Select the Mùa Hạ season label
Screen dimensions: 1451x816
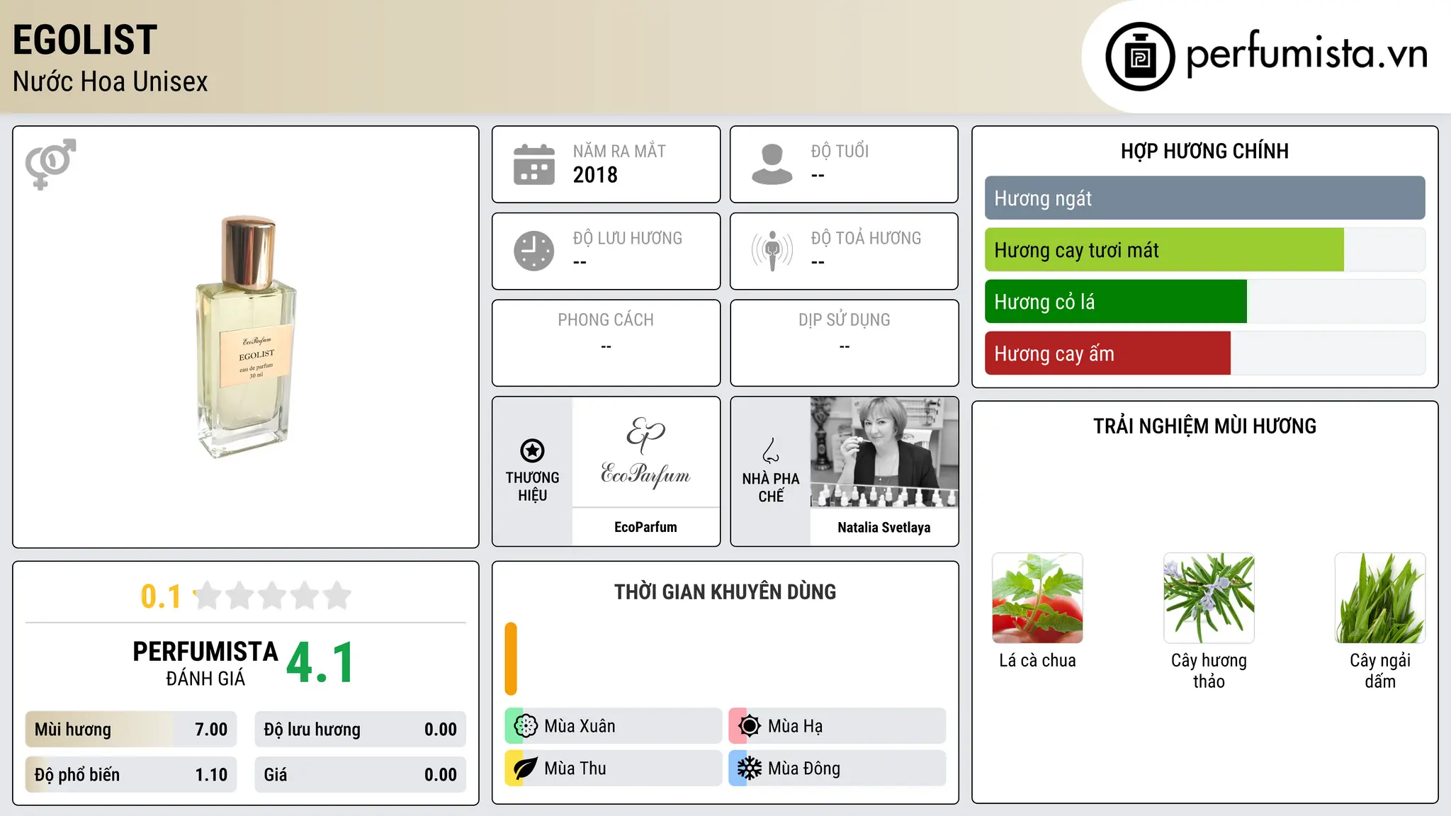pos(796,726)
